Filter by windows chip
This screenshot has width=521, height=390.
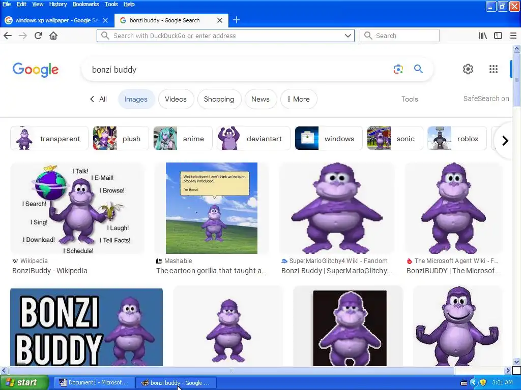328,138
